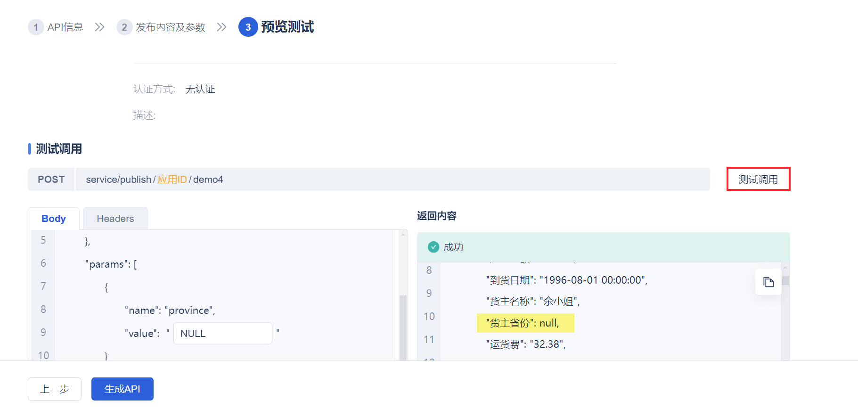Click the POST method label

(51, 180)
